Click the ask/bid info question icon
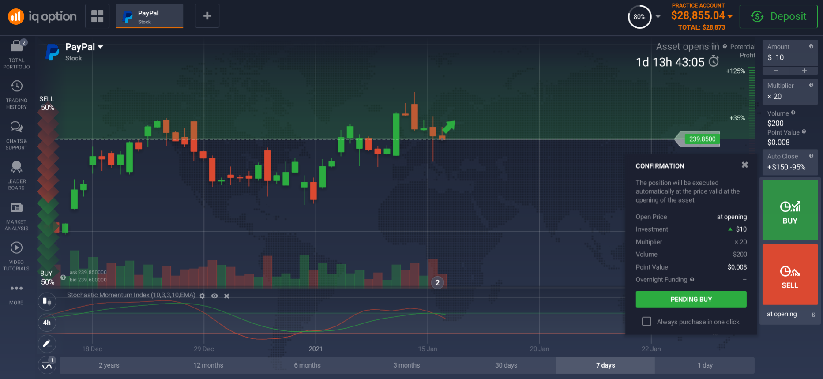The height and width of the screenshot is (379, 823). 63,278
